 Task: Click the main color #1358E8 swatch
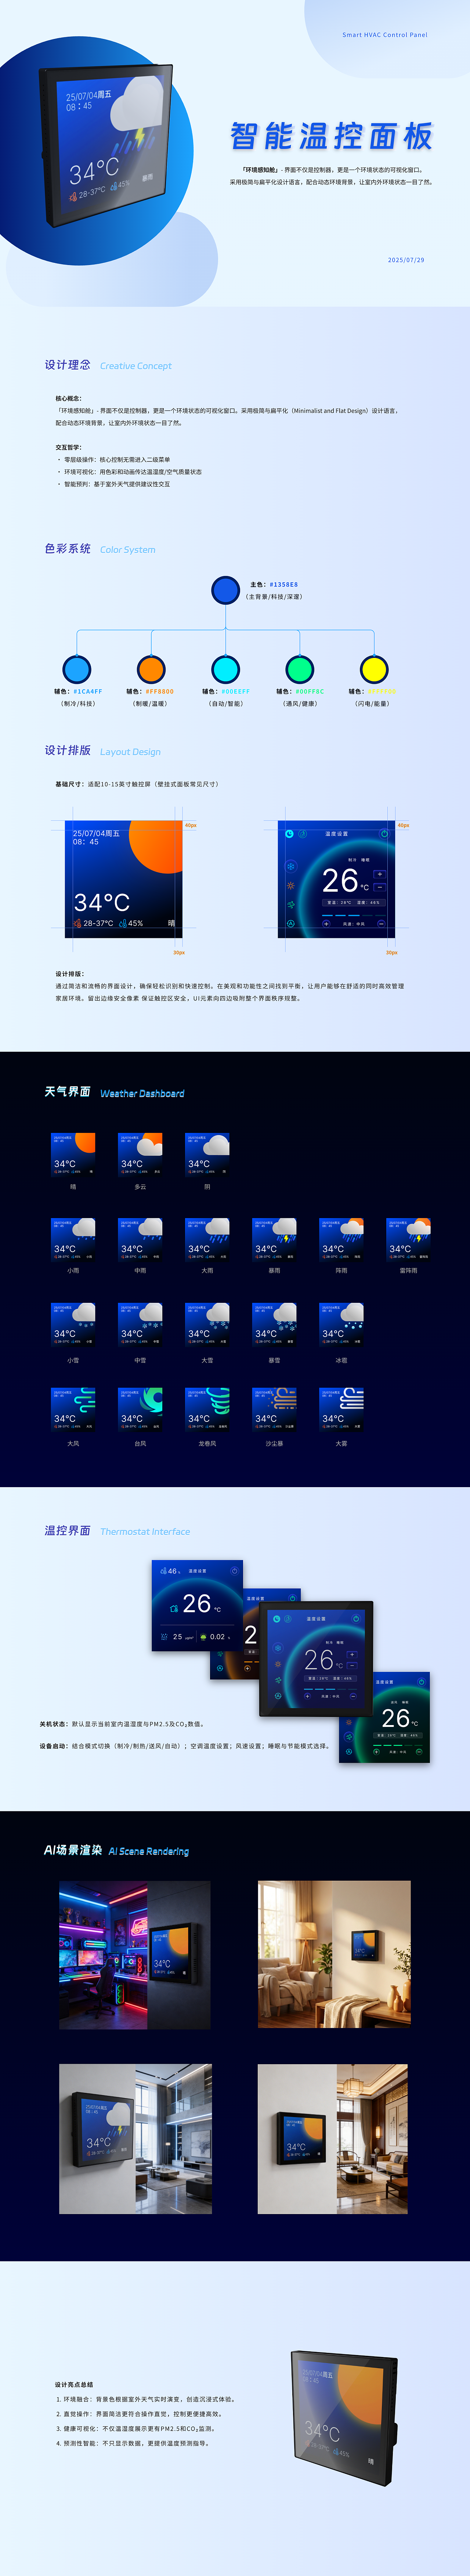click(226, 590)
